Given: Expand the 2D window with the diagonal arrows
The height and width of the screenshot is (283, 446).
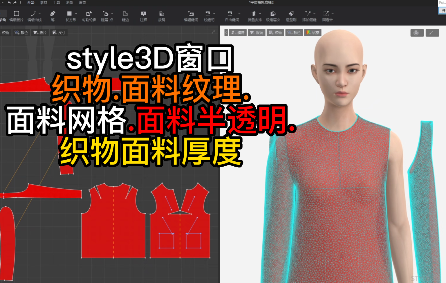Looking at the screenshot, I should [x=213, y=32].
